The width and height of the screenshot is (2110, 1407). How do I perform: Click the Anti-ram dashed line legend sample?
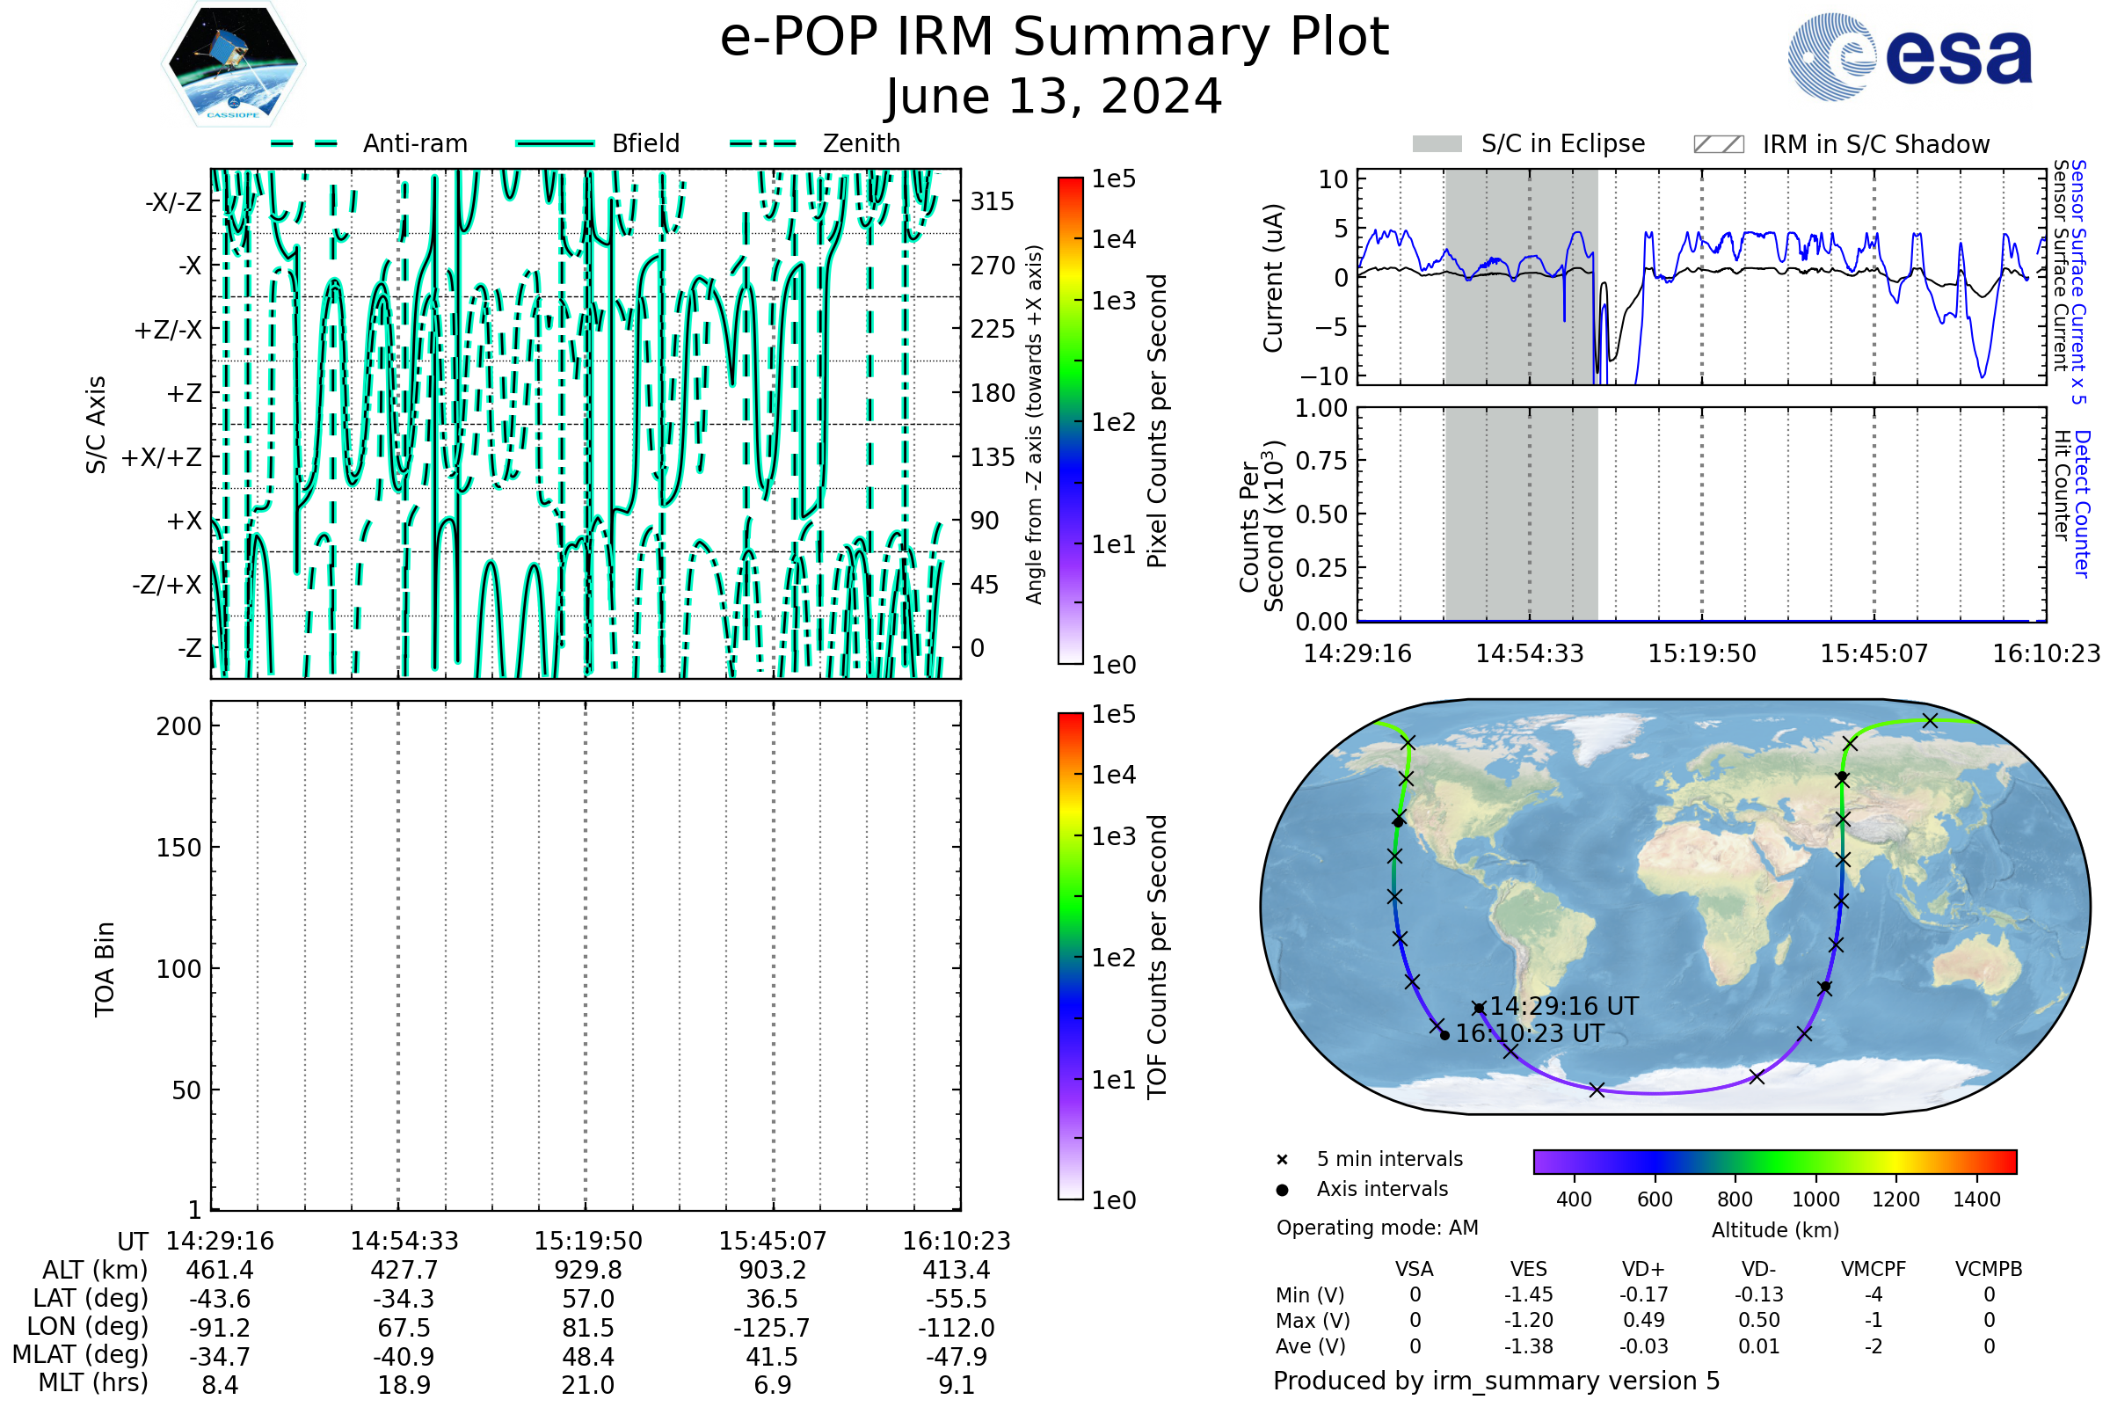click(304, 143)
